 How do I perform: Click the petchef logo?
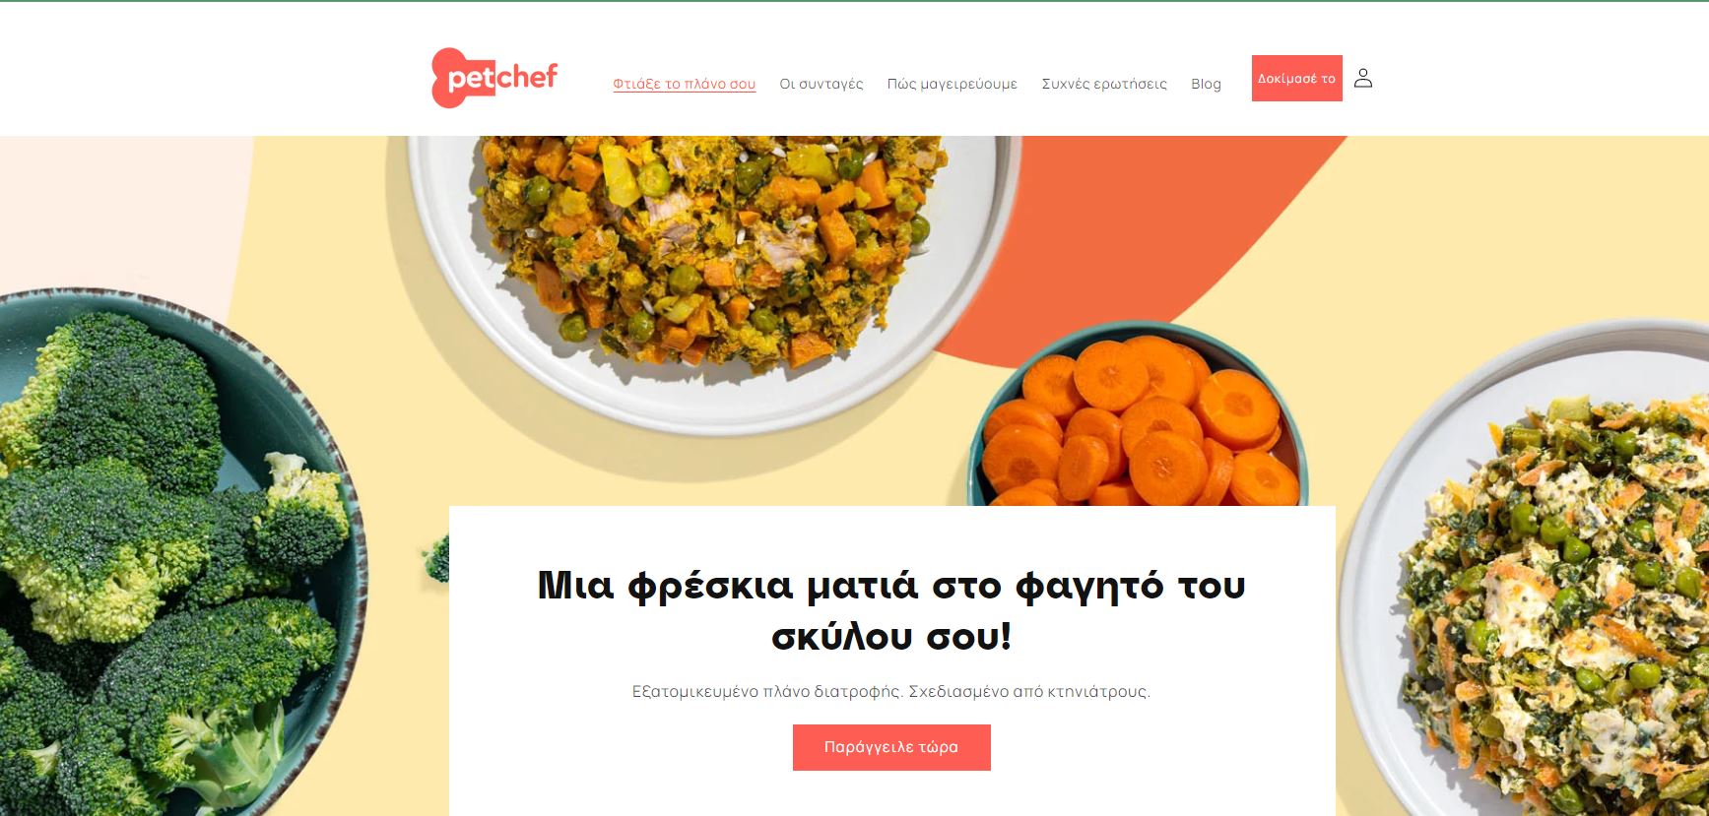point(494,78)
